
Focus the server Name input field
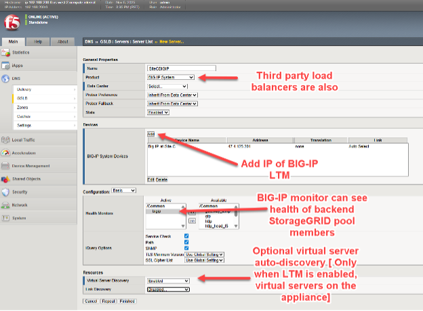coord(182,68)
